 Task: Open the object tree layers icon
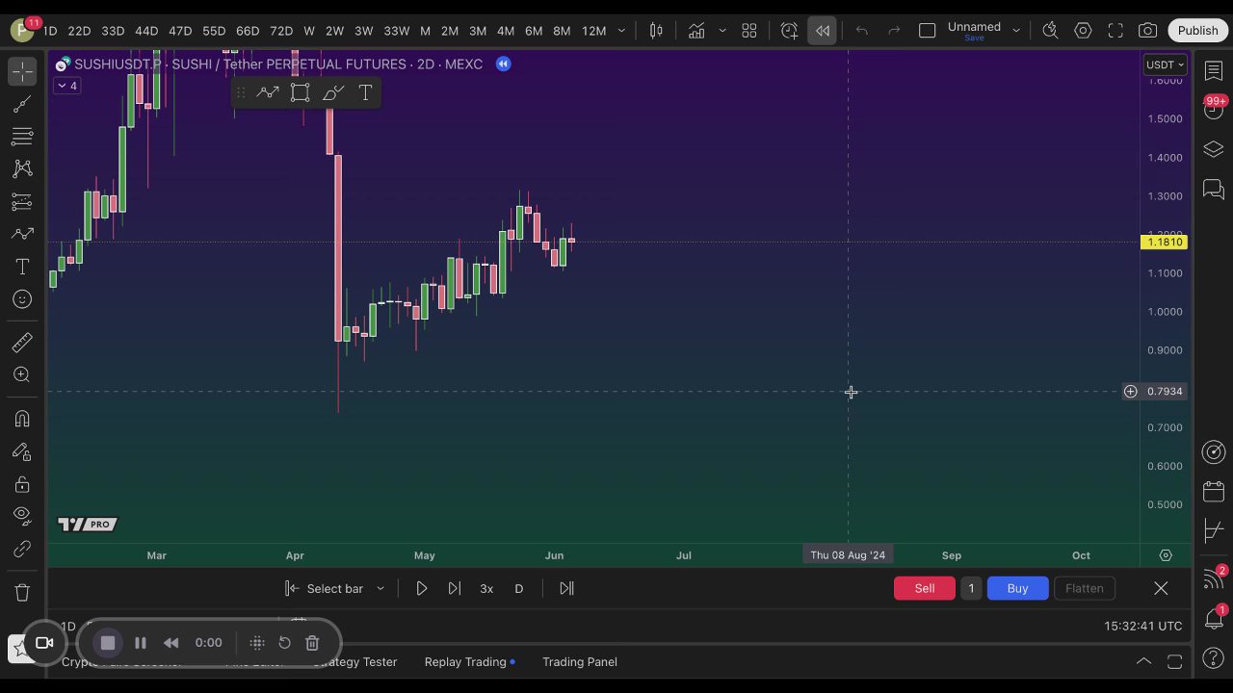click(x=1214, y=149)
